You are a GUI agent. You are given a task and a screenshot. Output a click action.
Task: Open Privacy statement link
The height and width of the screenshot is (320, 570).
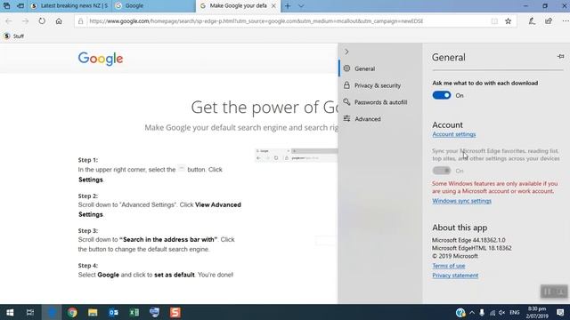click(x=455, y=276)
